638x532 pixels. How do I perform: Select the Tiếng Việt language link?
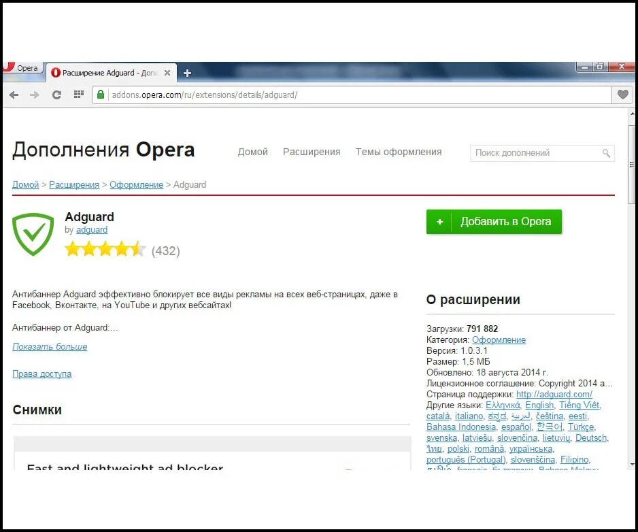click(580, 405)
